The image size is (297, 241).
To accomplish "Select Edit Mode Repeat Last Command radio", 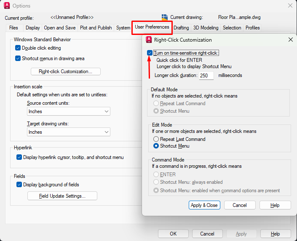I will click(156, 139).
